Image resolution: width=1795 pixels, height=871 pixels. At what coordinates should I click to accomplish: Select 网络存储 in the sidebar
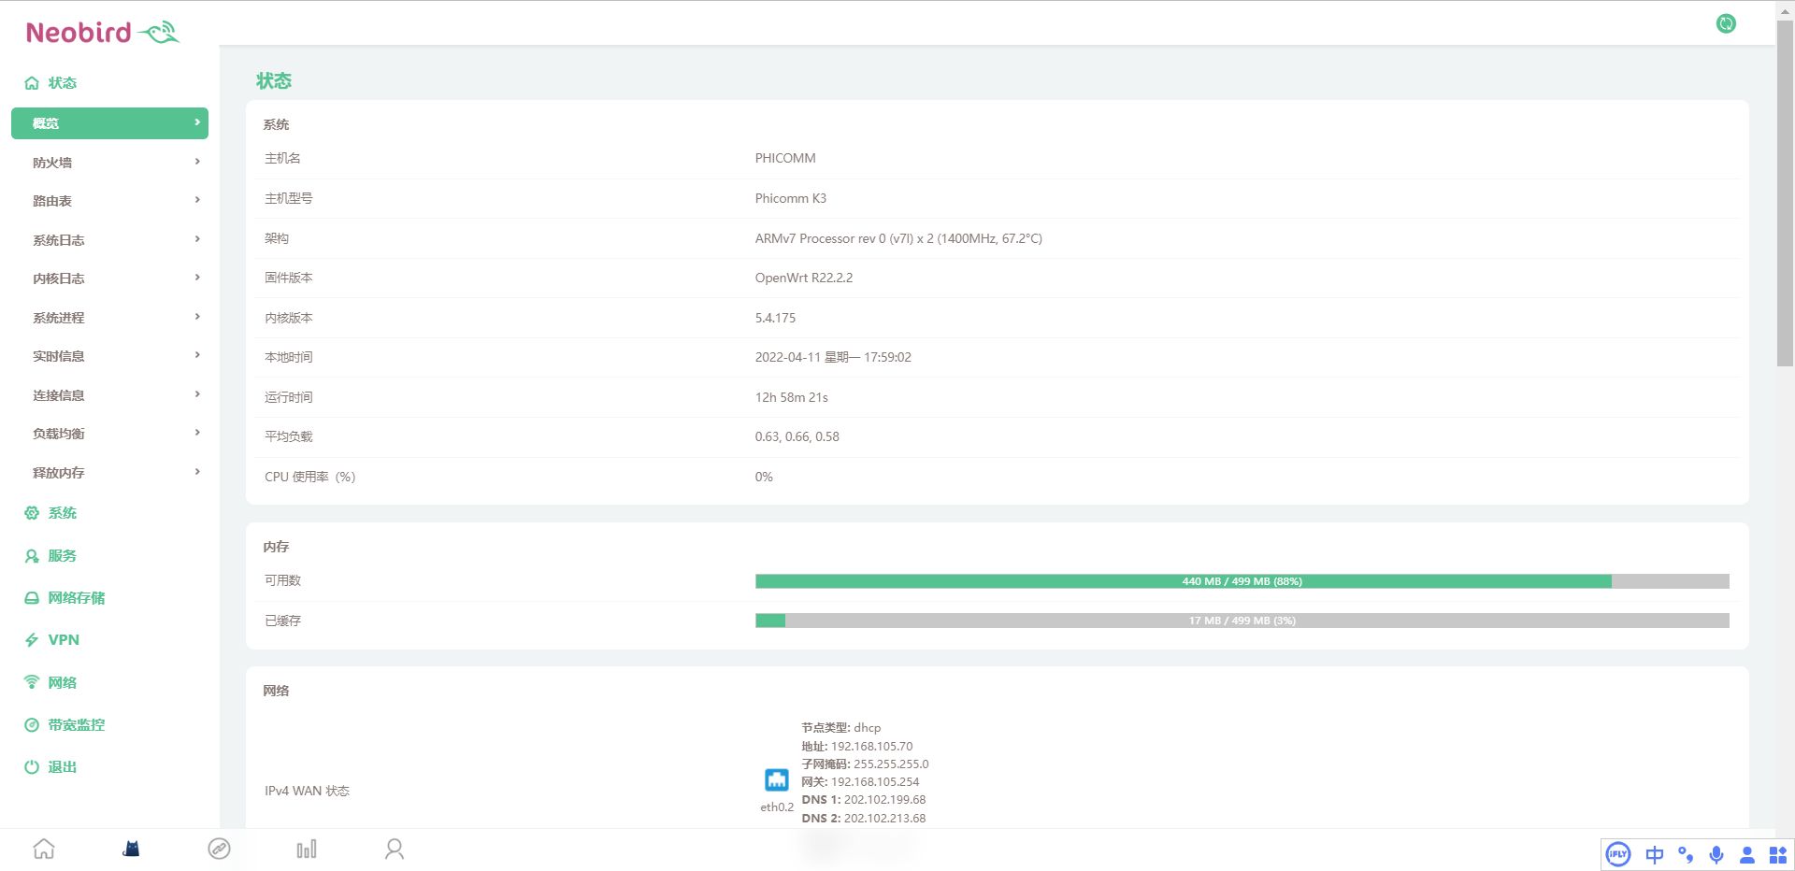[76, 598]
